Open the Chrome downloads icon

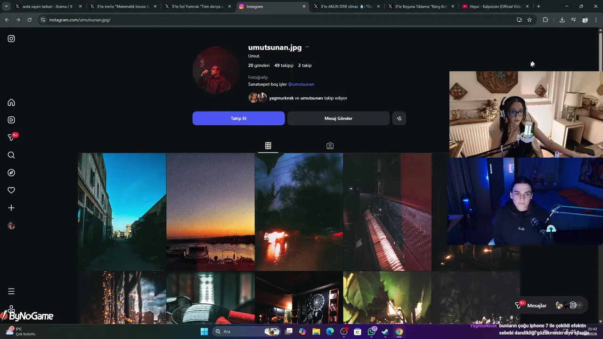pos(562,20)
